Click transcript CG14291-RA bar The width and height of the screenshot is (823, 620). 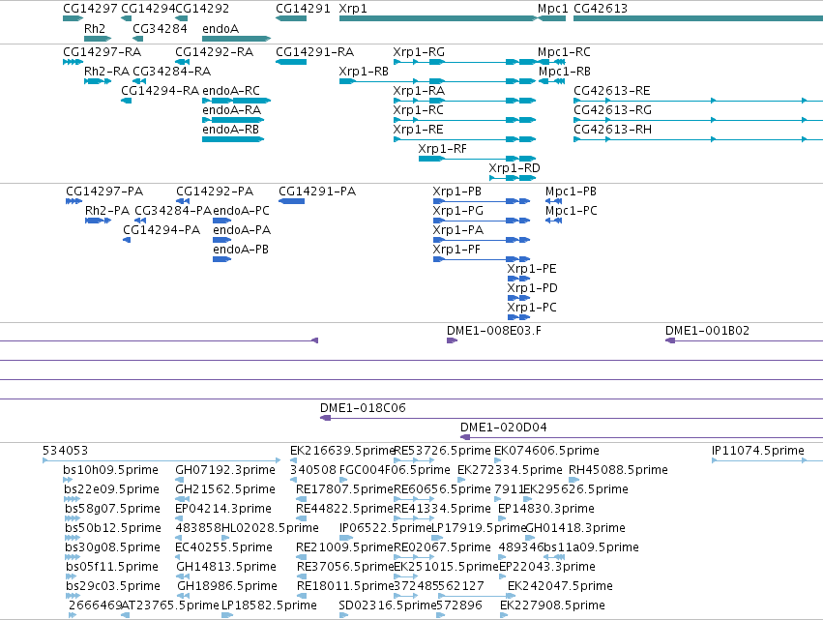point(291,62)
